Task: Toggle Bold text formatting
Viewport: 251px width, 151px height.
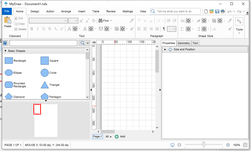Action: pos(32,29)
